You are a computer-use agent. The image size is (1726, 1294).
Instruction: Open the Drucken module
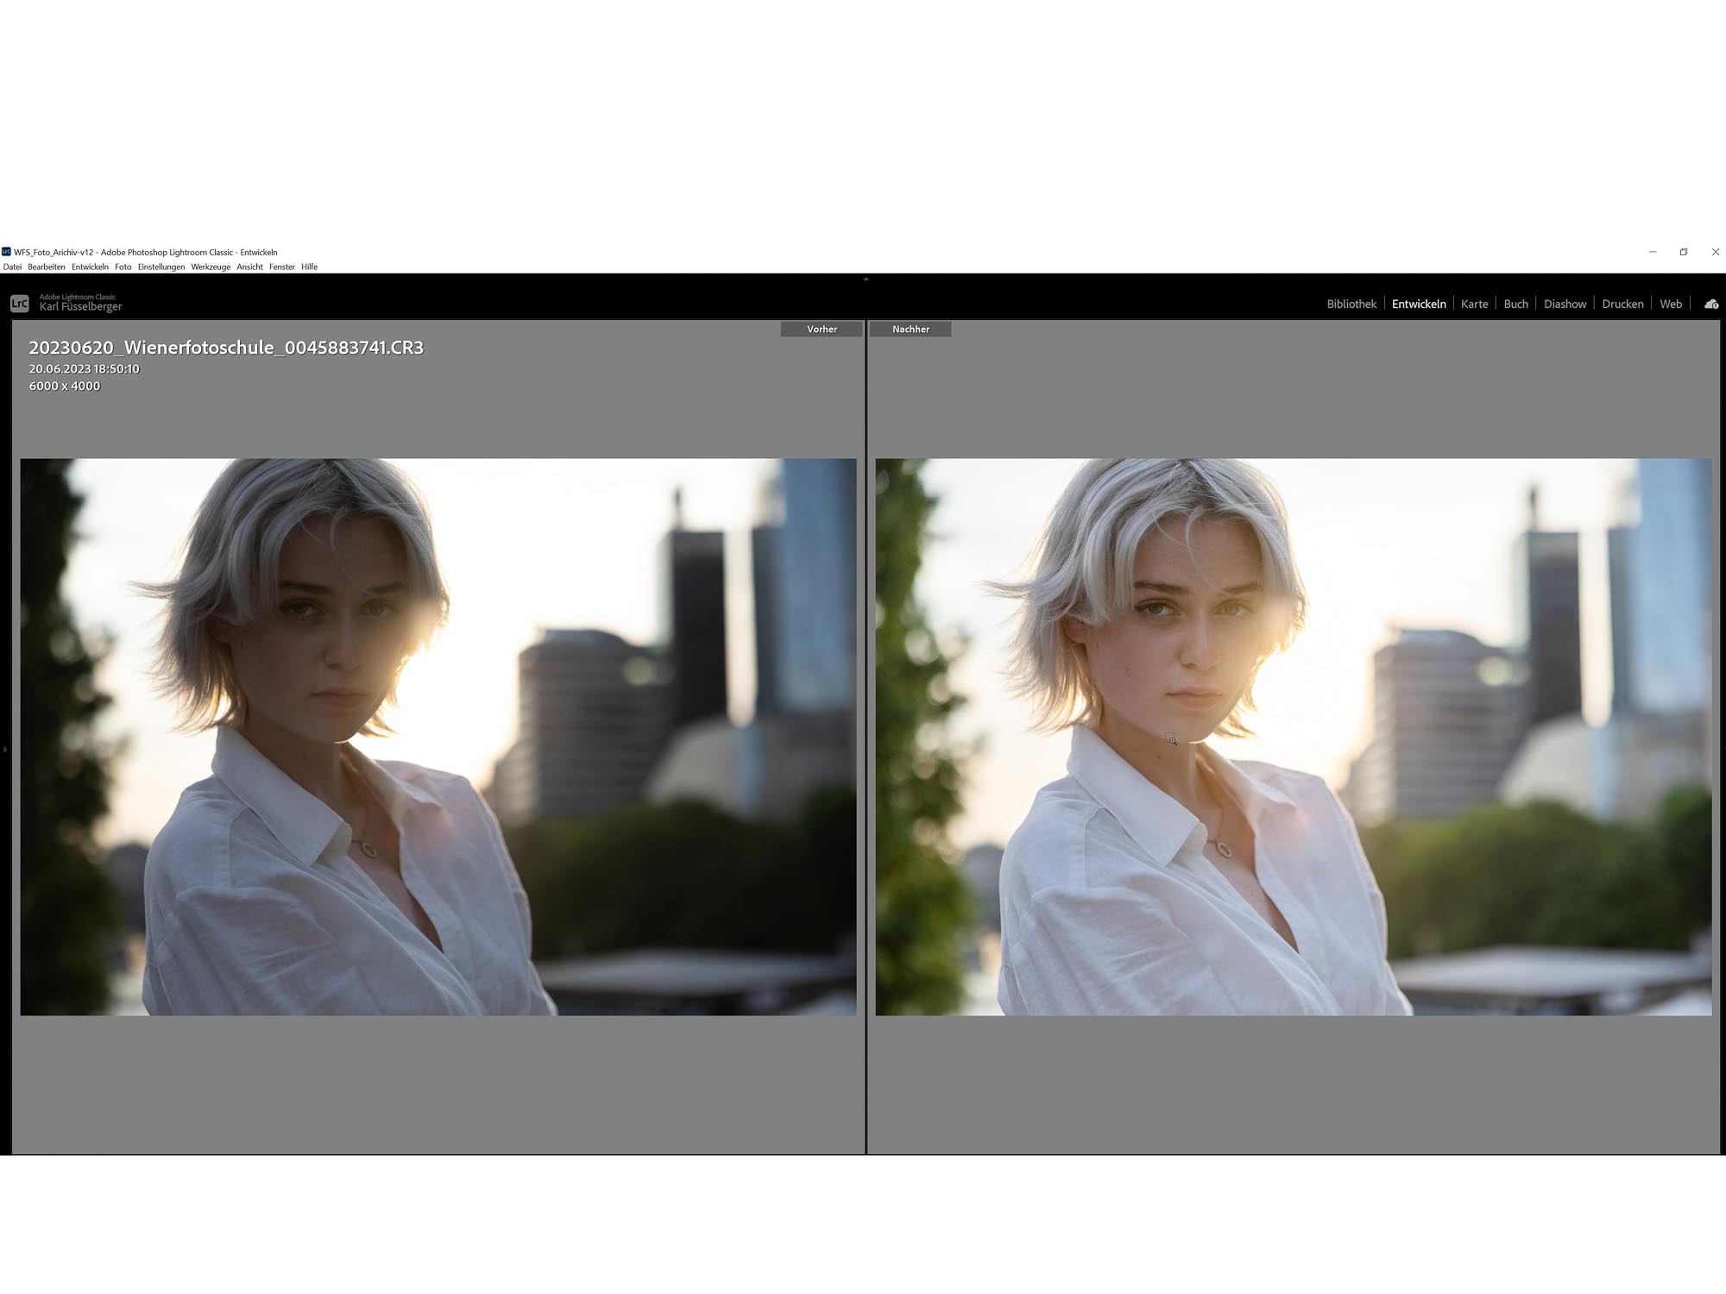pos(1622,304)
